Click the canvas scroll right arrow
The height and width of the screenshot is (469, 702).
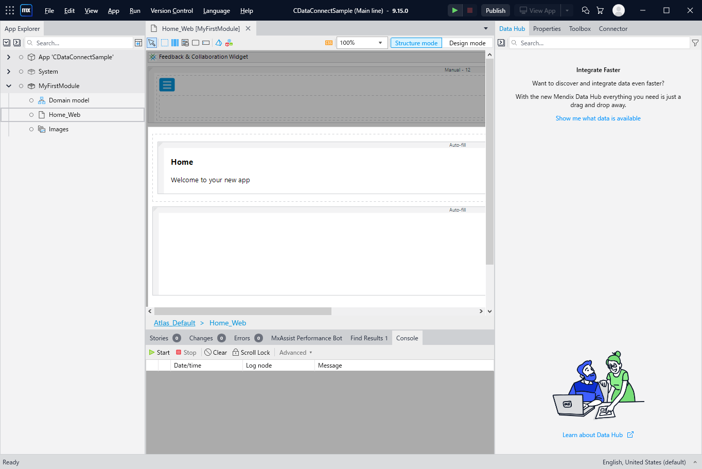pyautogui.click(x=481, y=311)
